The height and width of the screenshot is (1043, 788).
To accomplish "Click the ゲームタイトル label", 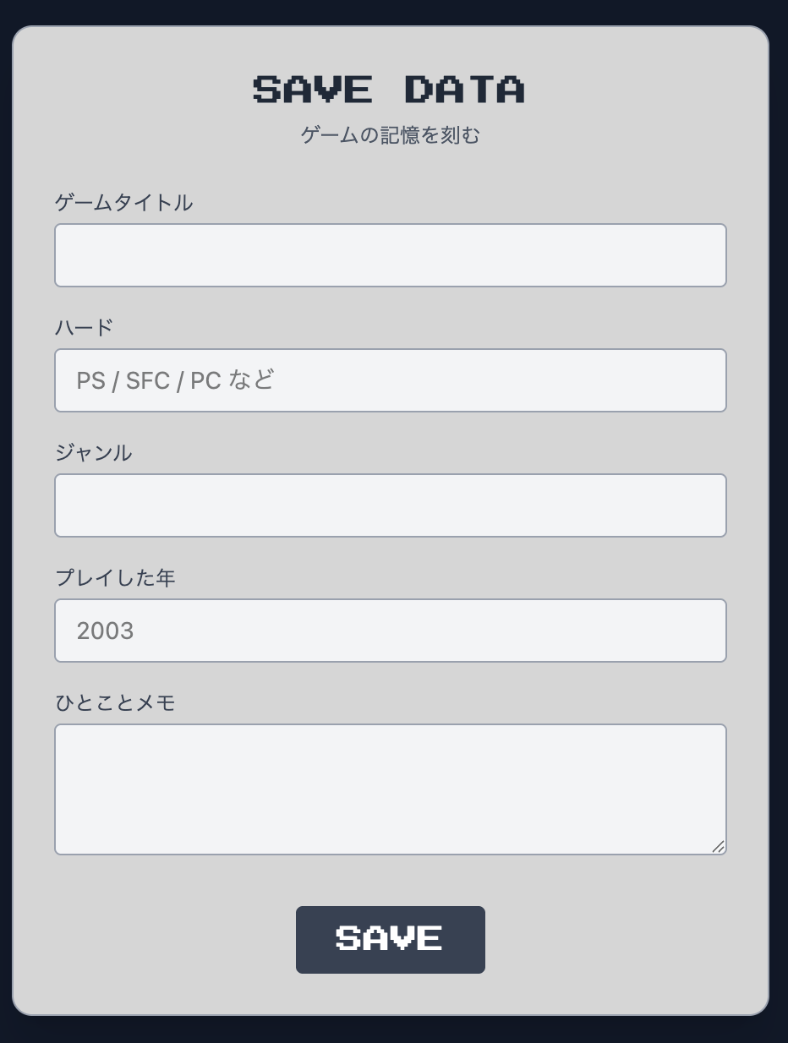I will 123,203.
